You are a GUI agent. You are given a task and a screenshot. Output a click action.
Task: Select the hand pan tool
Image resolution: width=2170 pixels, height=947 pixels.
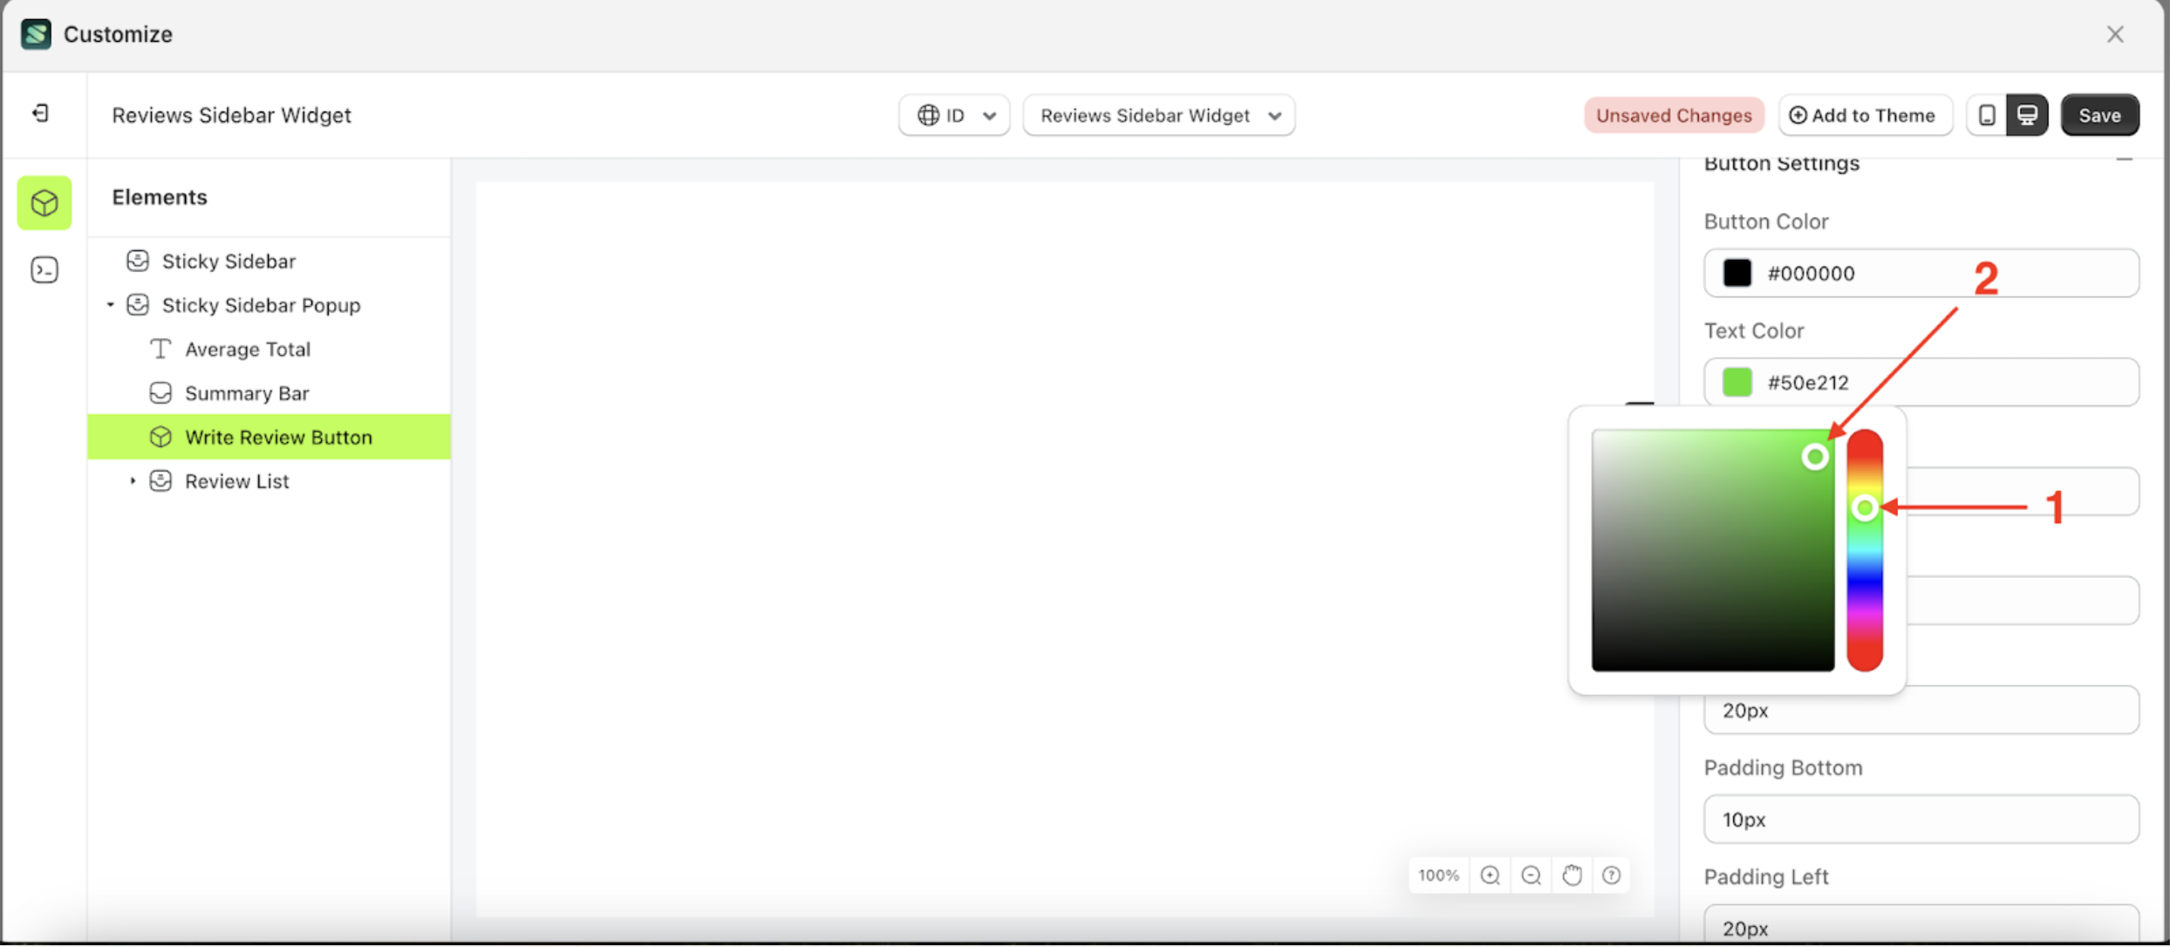[1572, 875]
